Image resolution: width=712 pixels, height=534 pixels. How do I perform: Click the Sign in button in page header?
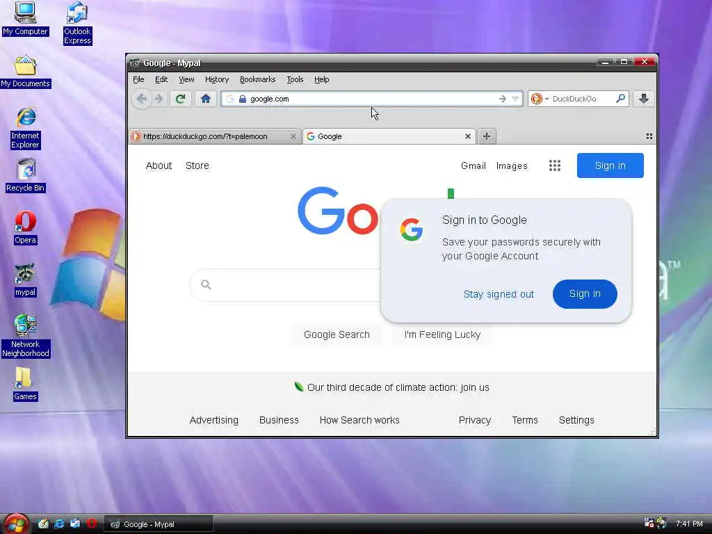[x=610, y=165]
